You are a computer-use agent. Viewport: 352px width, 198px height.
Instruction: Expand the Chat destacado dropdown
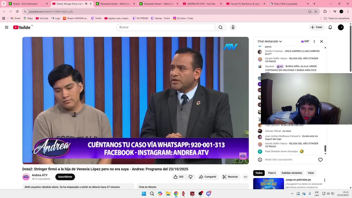click(x=270, y=42)
